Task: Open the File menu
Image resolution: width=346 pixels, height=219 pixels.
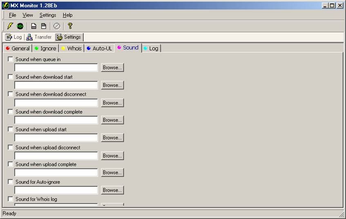Action: point(13,15)
